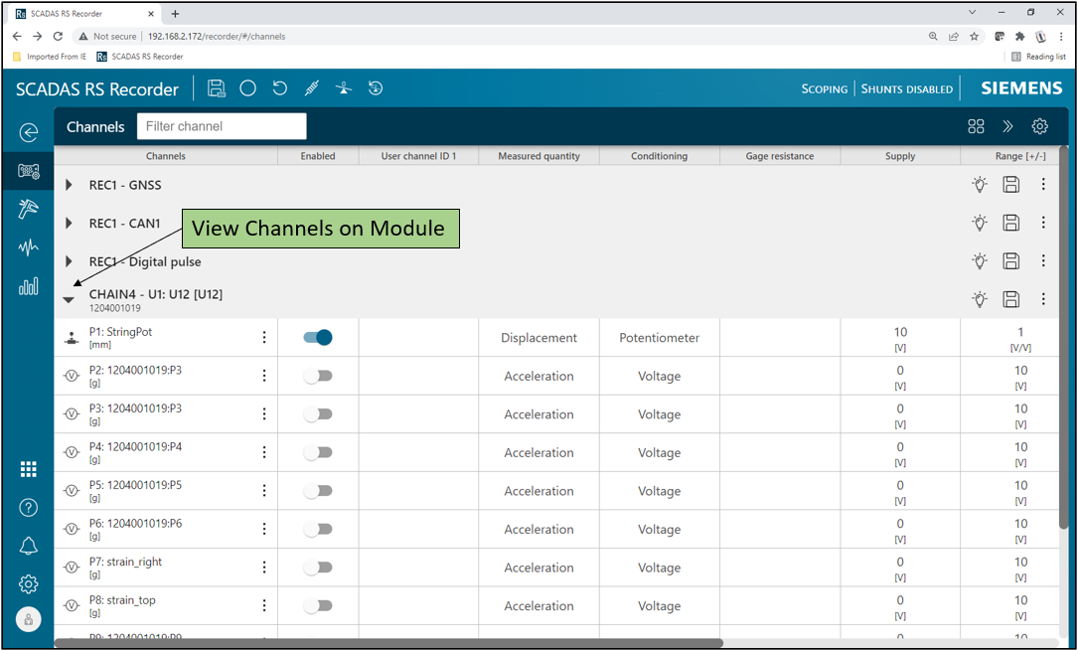Click the lightbulb icon for REC1 - GNSS
The height and width of the screenshot is (650, 1079).
click(x=980, y=185)
